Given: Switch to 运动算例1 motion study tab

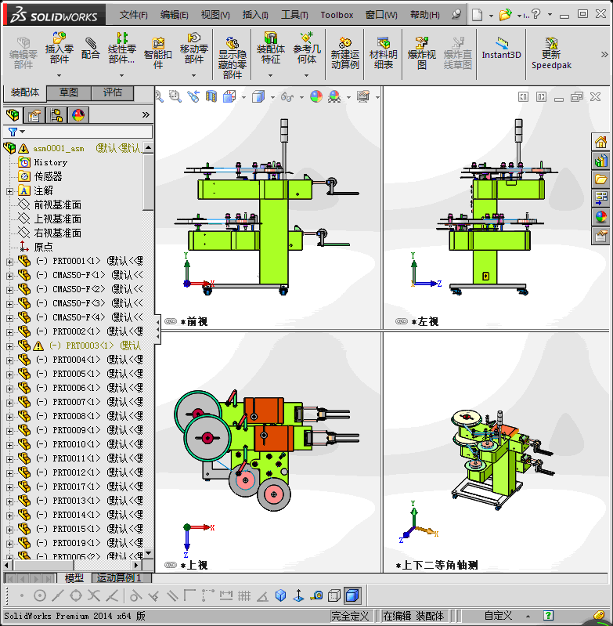Looking at the screenshot, I should pyautogui.click(x=121, y=577).
